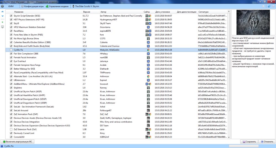276x148 pixels.
Task: Click the monitor icon in the left sidebar
Action: (x=2, y=27)
